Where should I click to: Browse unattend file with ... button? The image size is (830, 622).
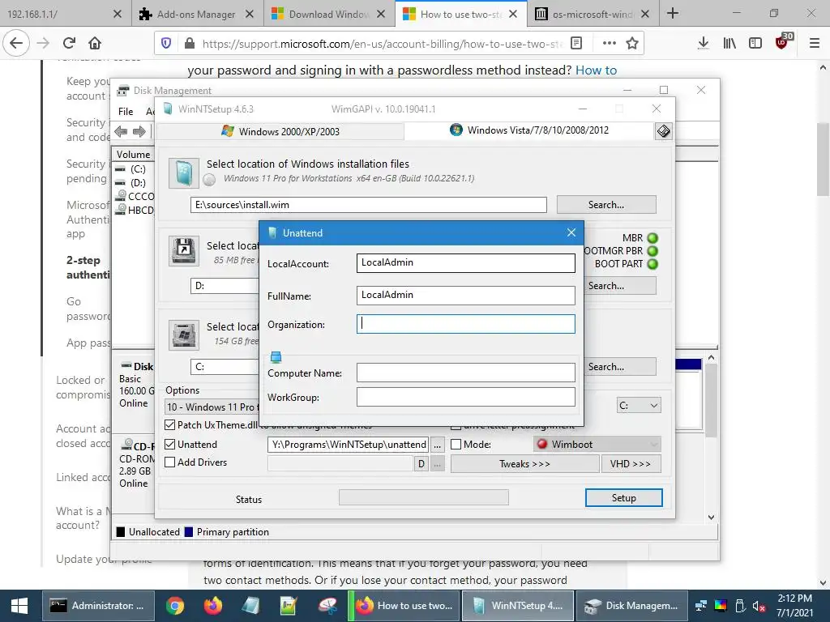437,445
